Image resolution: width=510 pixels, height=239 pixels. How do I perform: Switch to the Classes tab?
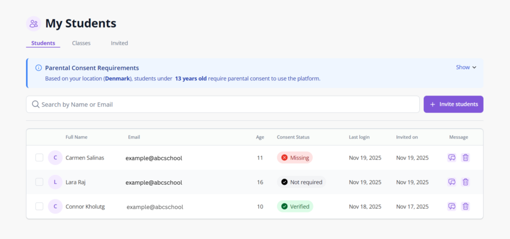(x=81, y=43)
